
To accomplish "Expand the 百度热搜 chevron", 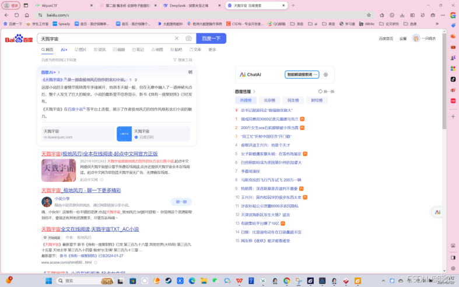I will 254,92.
